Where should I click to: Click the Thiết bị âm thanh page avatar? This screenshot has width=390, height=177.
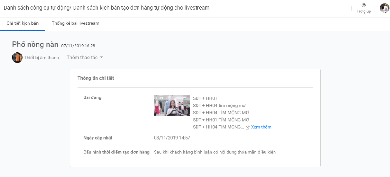[17, 58]
